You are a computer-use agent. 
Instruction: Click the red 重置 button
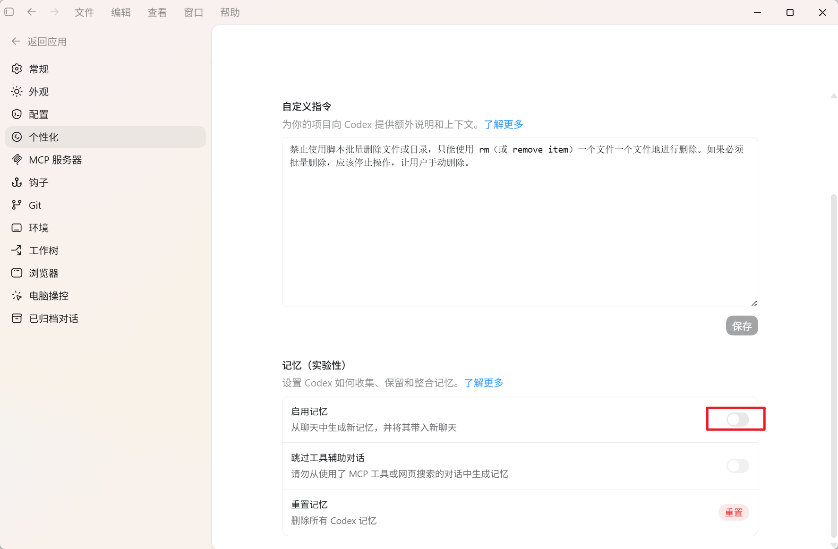coord(734,513)
